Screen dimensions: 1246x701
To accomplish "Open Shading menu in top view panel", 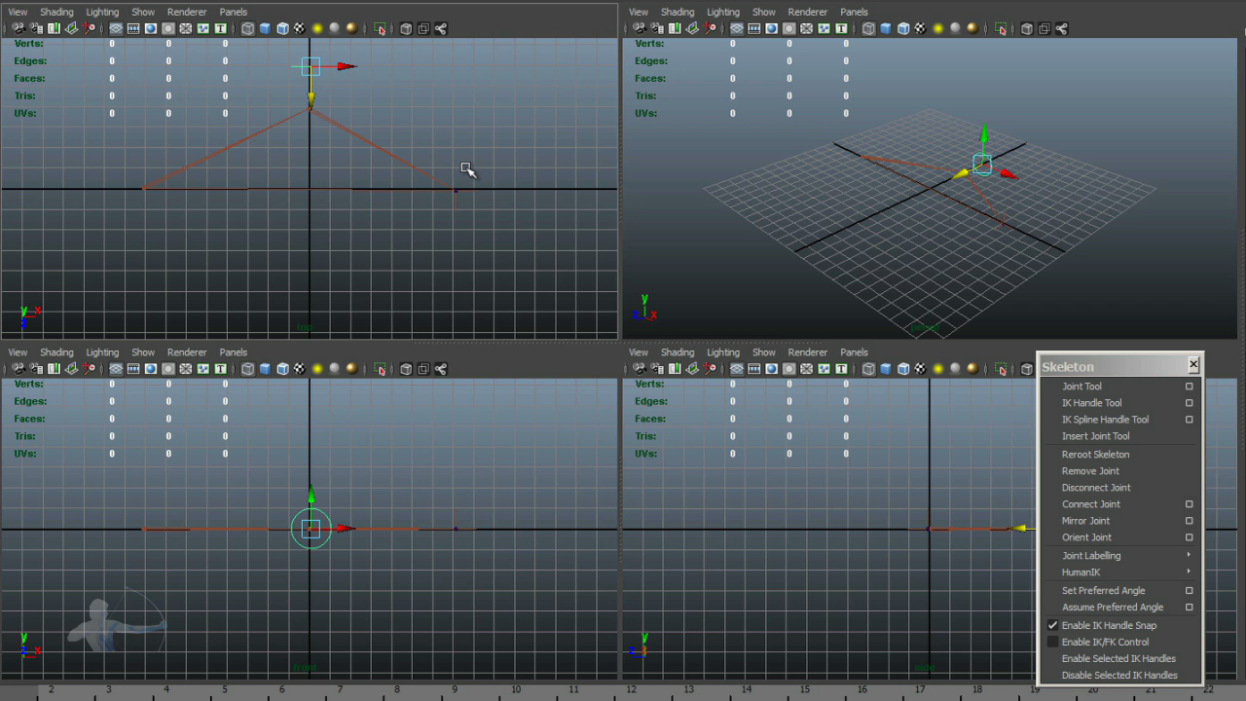I will (56, 12).
